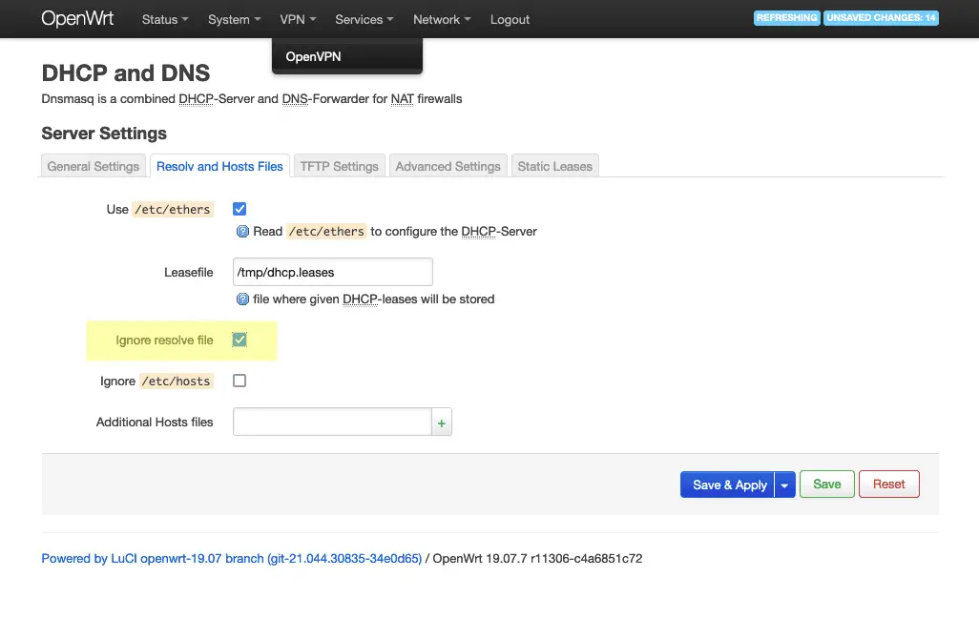This screenshot has width=979, height=619.
Task: Click the Refreshing status badge
Action: click(x=786, y=17)
